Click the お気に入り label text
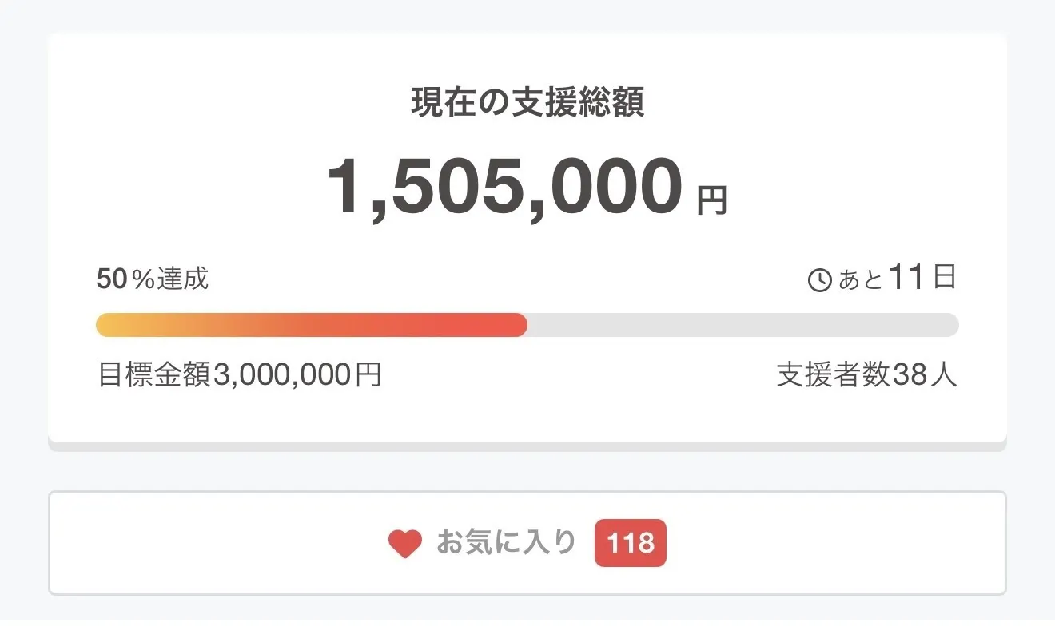 click(507, 543)
